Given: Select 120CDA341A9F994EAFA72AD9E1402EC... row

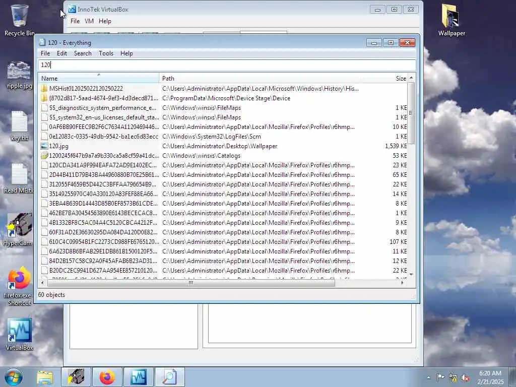Looking at the screenshot, I should pos(223,165).
